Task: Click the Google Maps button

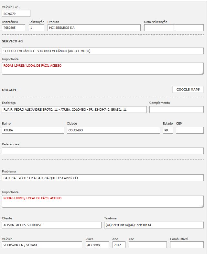Action: pyautogui.click(x=188, y=90)
